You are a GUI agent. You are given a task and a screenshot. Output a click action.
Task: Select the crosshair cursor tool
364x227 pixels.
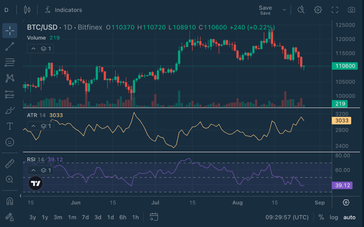[x=10, y=31]
